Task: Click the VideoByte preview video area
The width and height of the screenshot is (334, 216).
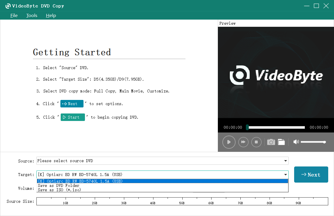Action: coord(276,72)
